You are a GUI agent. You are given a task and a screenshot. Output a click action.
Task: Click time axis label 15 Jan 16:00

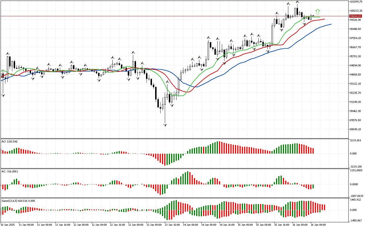pyautogui.click(x=282, y=225)
